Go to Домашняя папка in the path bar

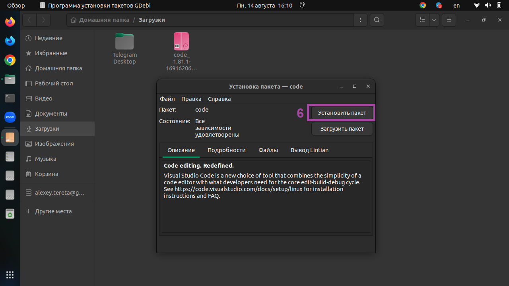(100, 20)
